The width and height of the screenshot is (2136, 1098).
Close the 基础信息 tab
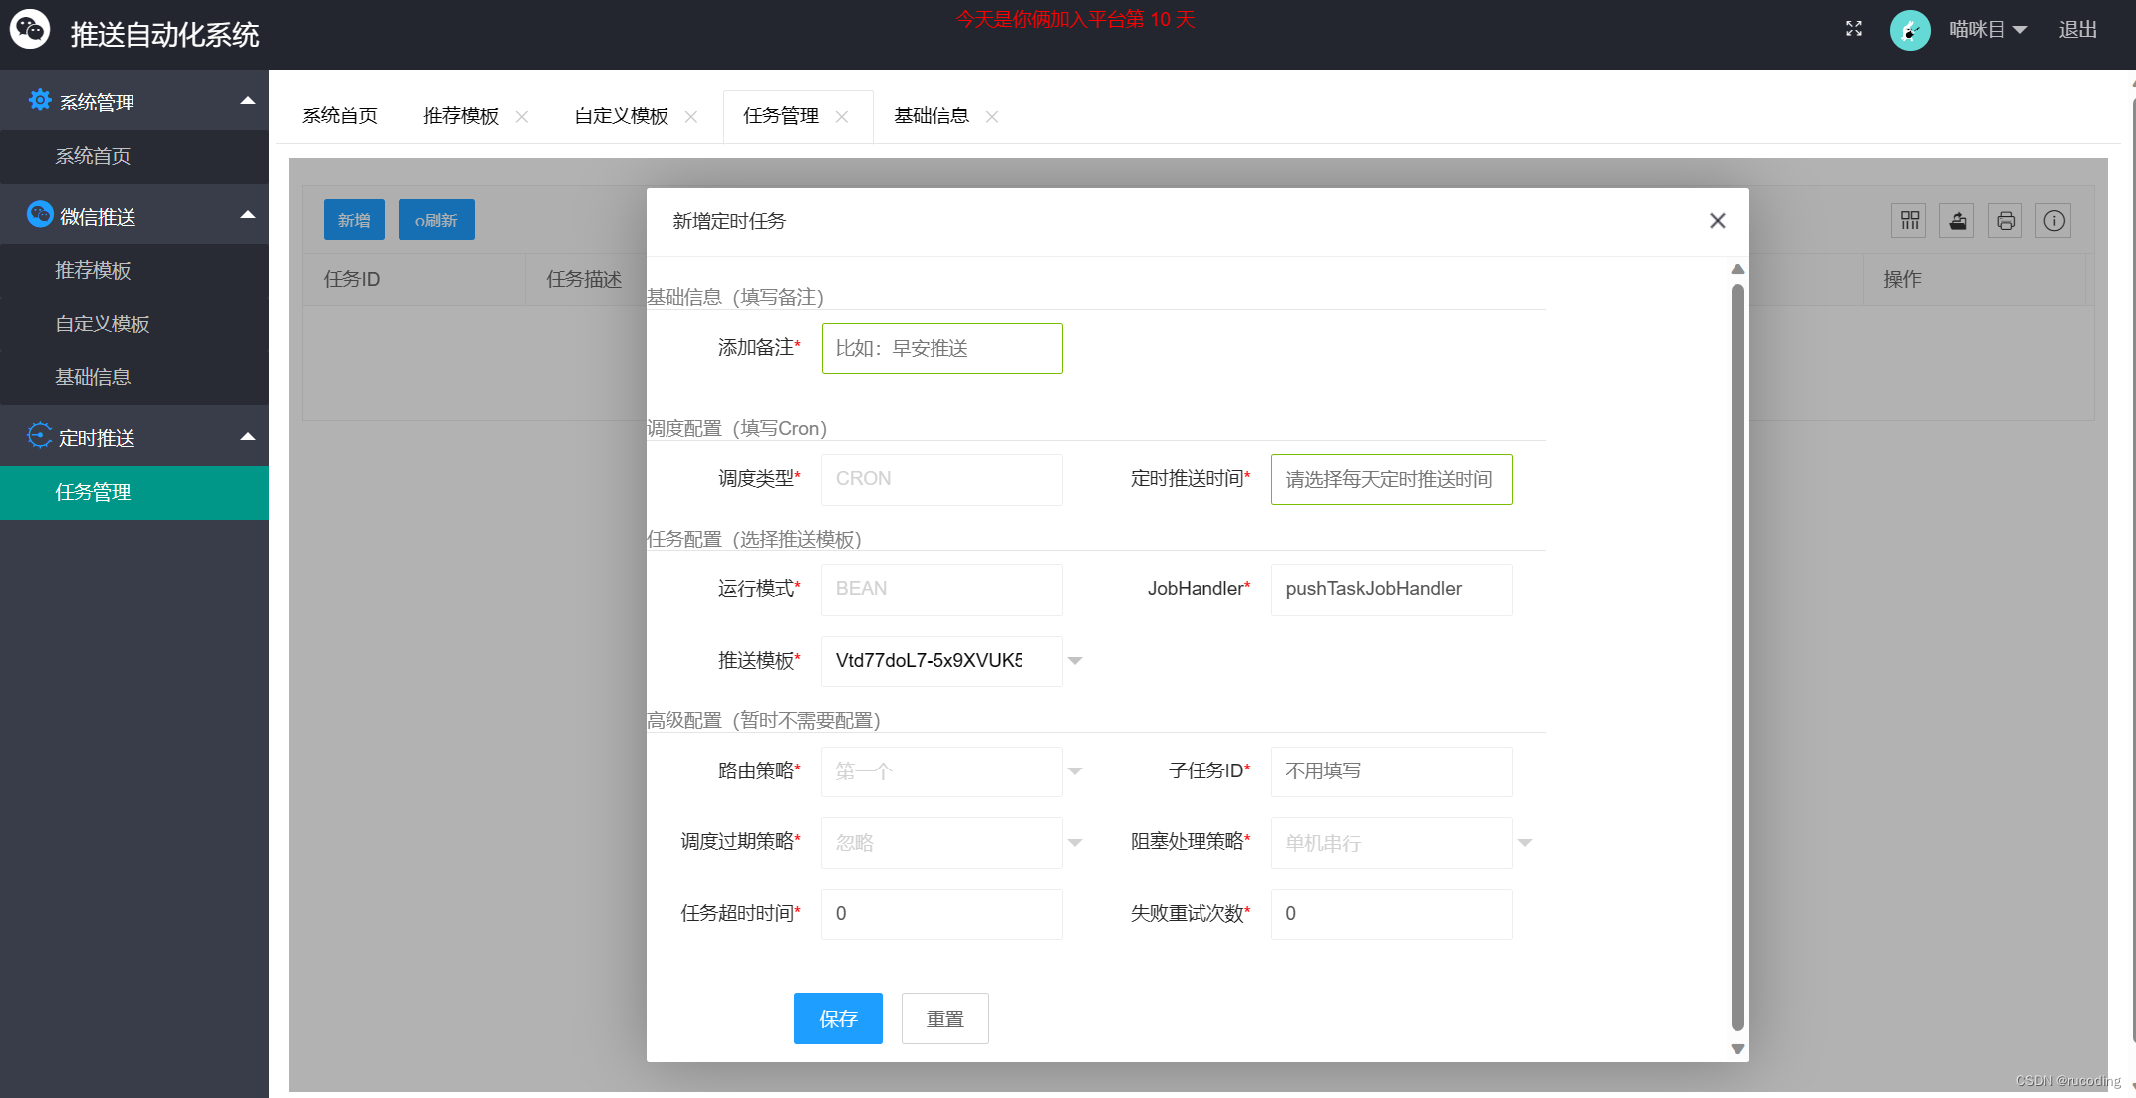[x=991, y=117]
